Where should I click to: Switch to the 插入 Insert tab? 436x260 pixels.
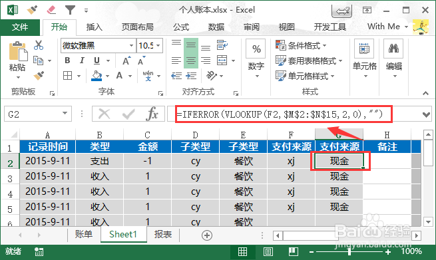[x=95, y=27]
